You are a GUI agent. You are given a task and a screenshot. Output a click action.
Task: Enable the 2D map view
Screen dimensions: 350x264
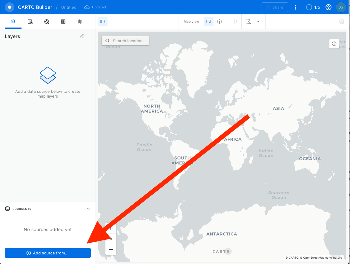tap(209, 22)
